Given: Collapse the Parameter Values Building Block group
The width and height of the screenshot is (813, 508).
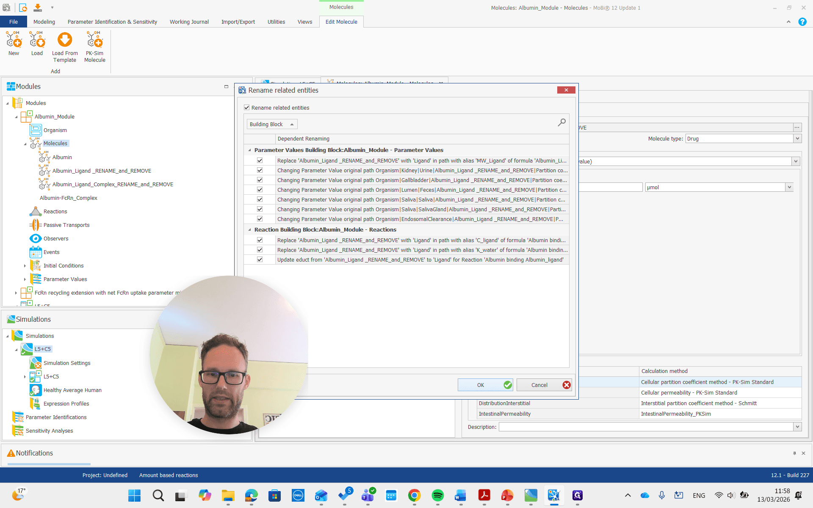Looking at the screenshot, I should [x=249, y=150].
